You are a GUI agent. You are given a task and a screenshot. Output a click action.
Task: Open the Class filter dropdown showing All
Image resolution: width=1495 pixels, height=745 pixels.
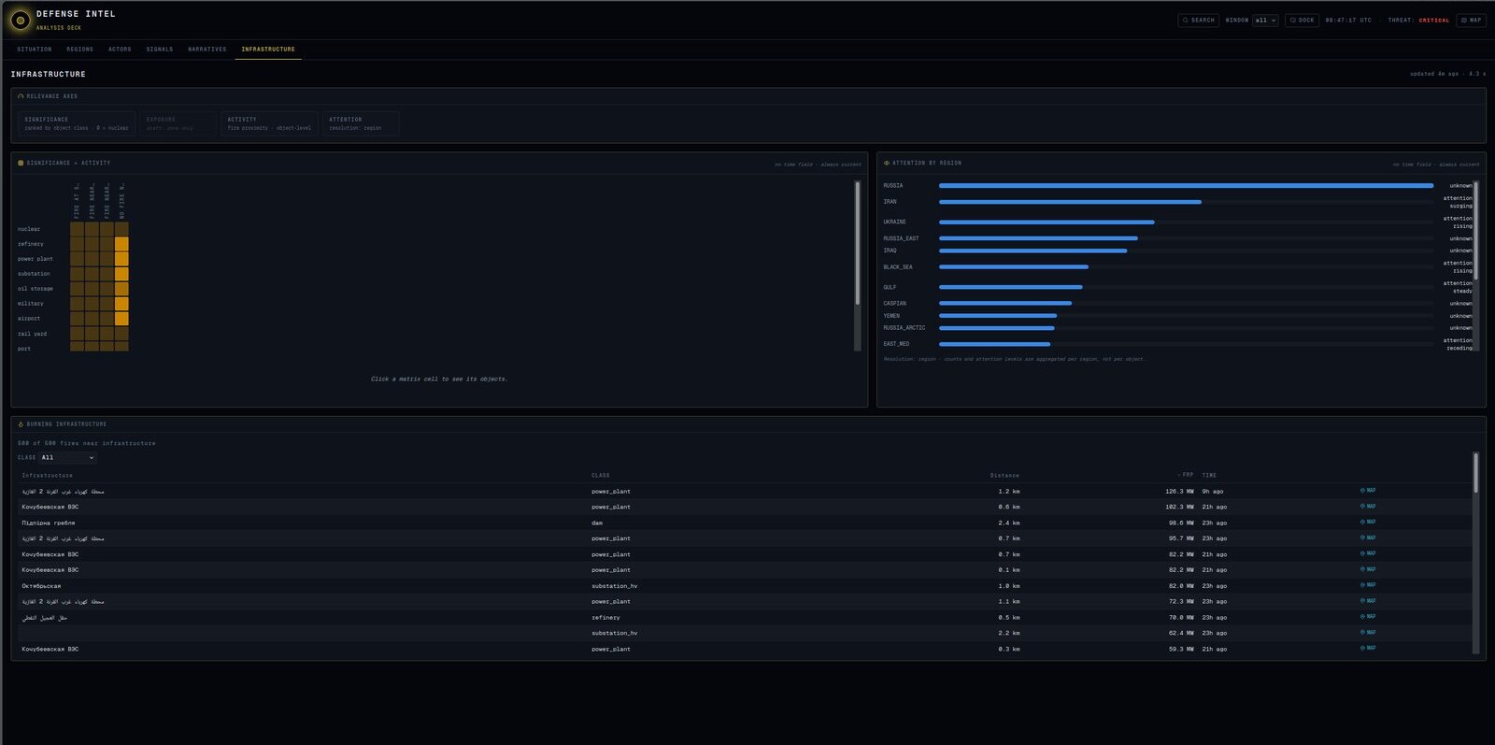[68, 458]
